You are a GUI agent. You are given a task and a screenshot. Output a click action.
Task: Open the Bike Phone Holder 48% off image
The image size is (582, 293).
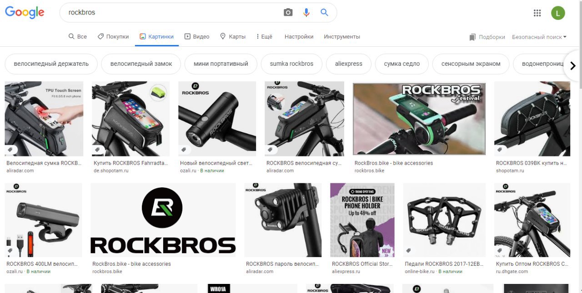[x=362, y=220]
